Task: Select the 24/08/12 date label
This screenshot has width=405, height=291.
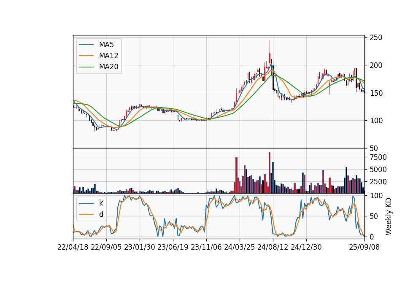Action: coord(273,247)
